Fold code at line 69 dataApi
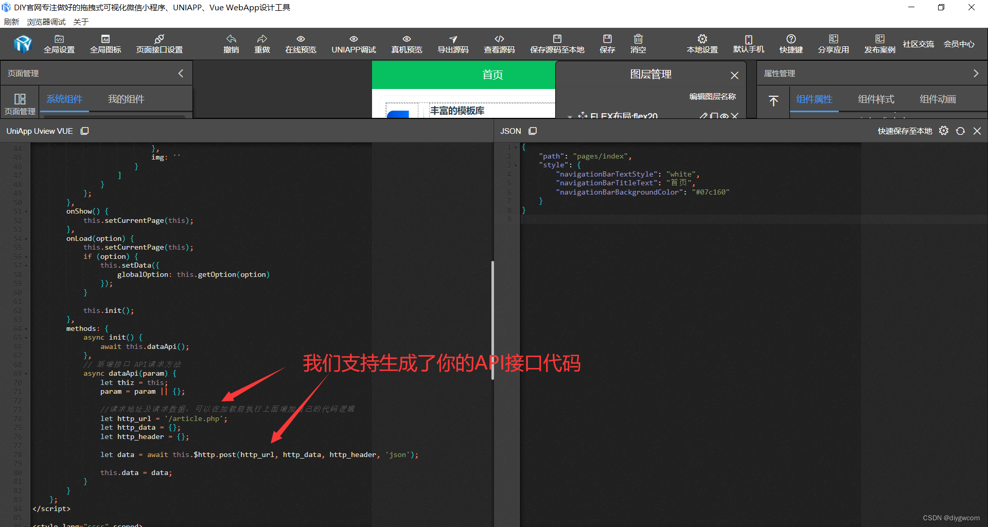Screen dimensions: 988x527 coord(26,374)
